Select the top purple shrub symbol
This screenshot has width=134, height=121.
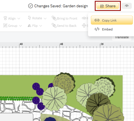[x=36, y=86]
